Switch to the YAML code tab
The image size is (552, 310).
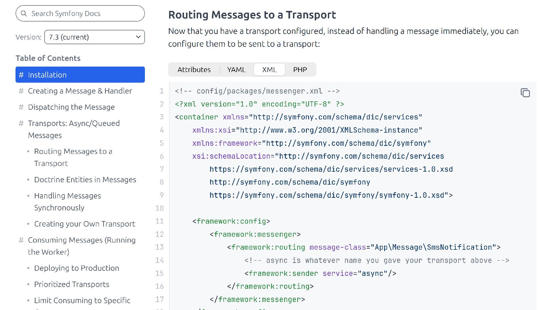click(x=236, y=69)
